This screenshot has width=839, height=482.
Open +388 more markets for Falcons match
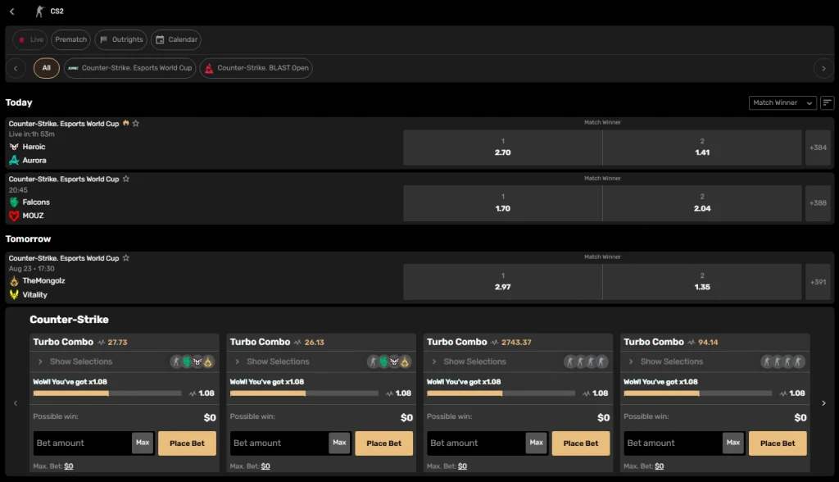click(818, 203)
